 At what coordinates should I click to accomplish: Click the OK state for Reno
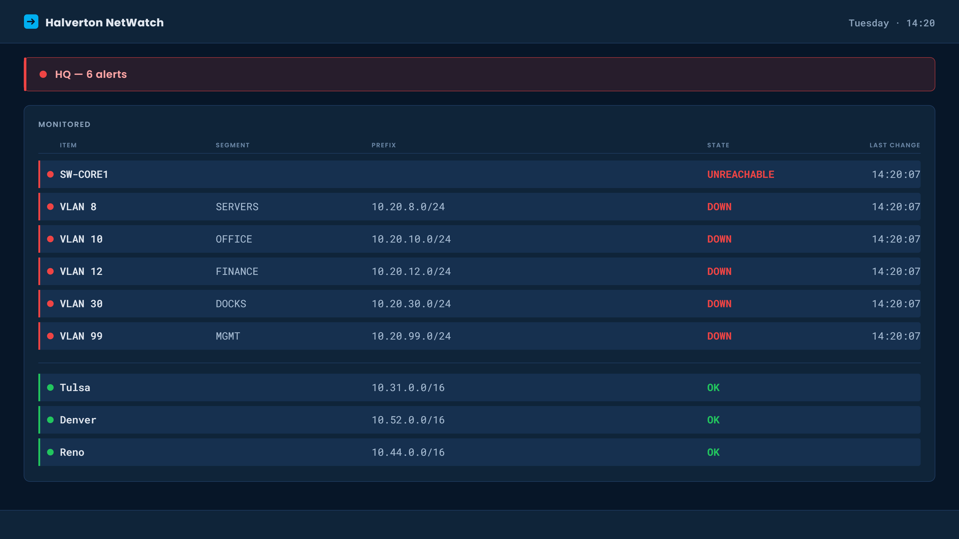[713, 452]
